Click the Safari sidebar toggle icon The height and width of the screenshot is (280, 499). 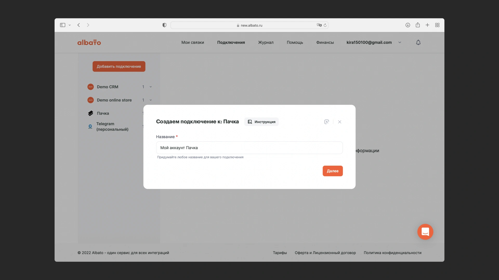click(63, 25)
